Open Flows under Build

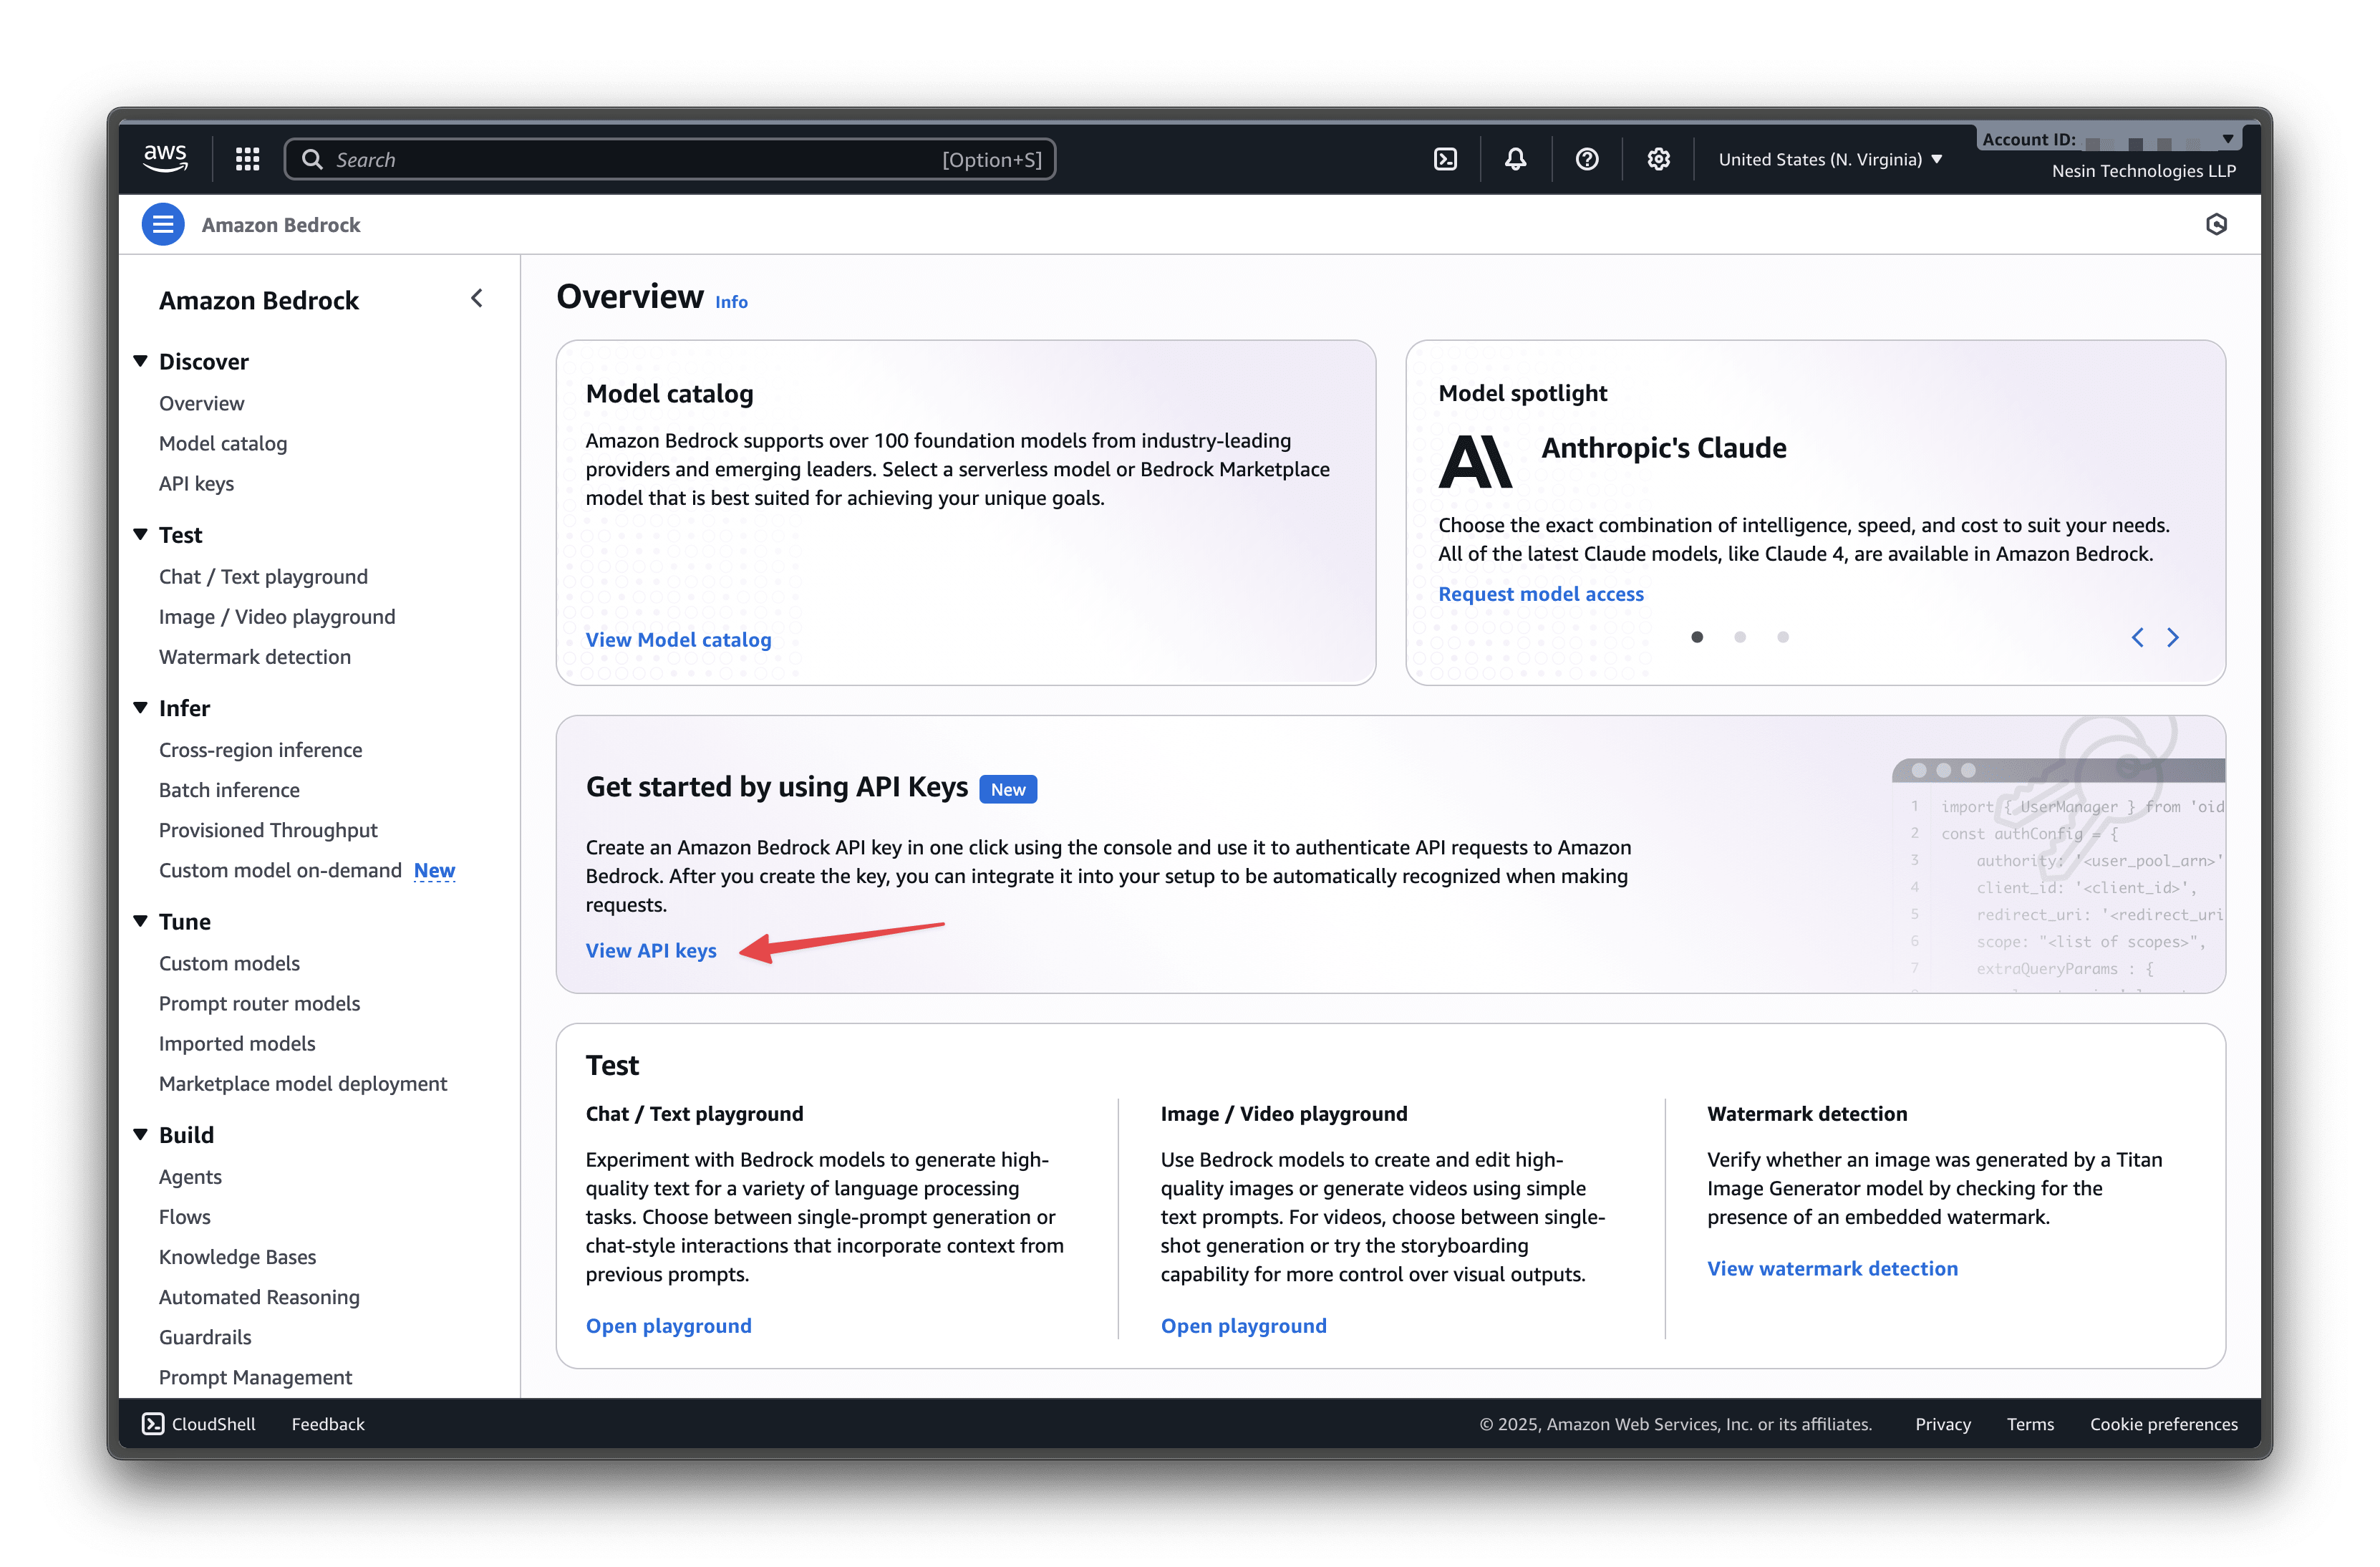(x=185, y=1216)
